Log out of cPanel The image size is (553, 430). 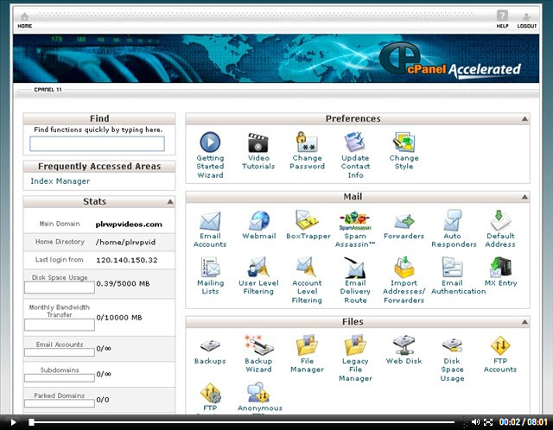[x=526, y=21]
